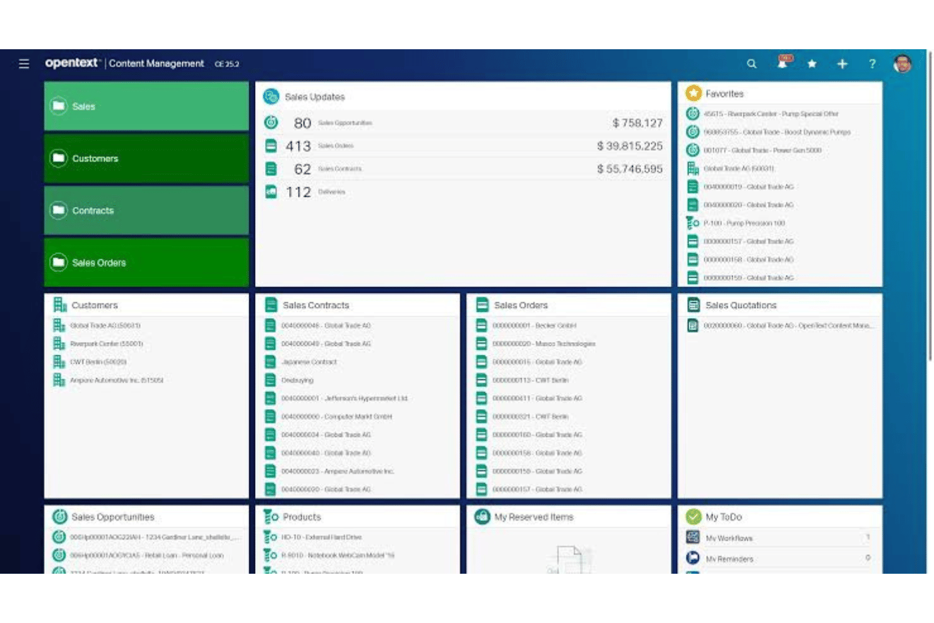Open the user profile avatar
Viewport: 934px width, 623px height.
(x=902, y=64)
